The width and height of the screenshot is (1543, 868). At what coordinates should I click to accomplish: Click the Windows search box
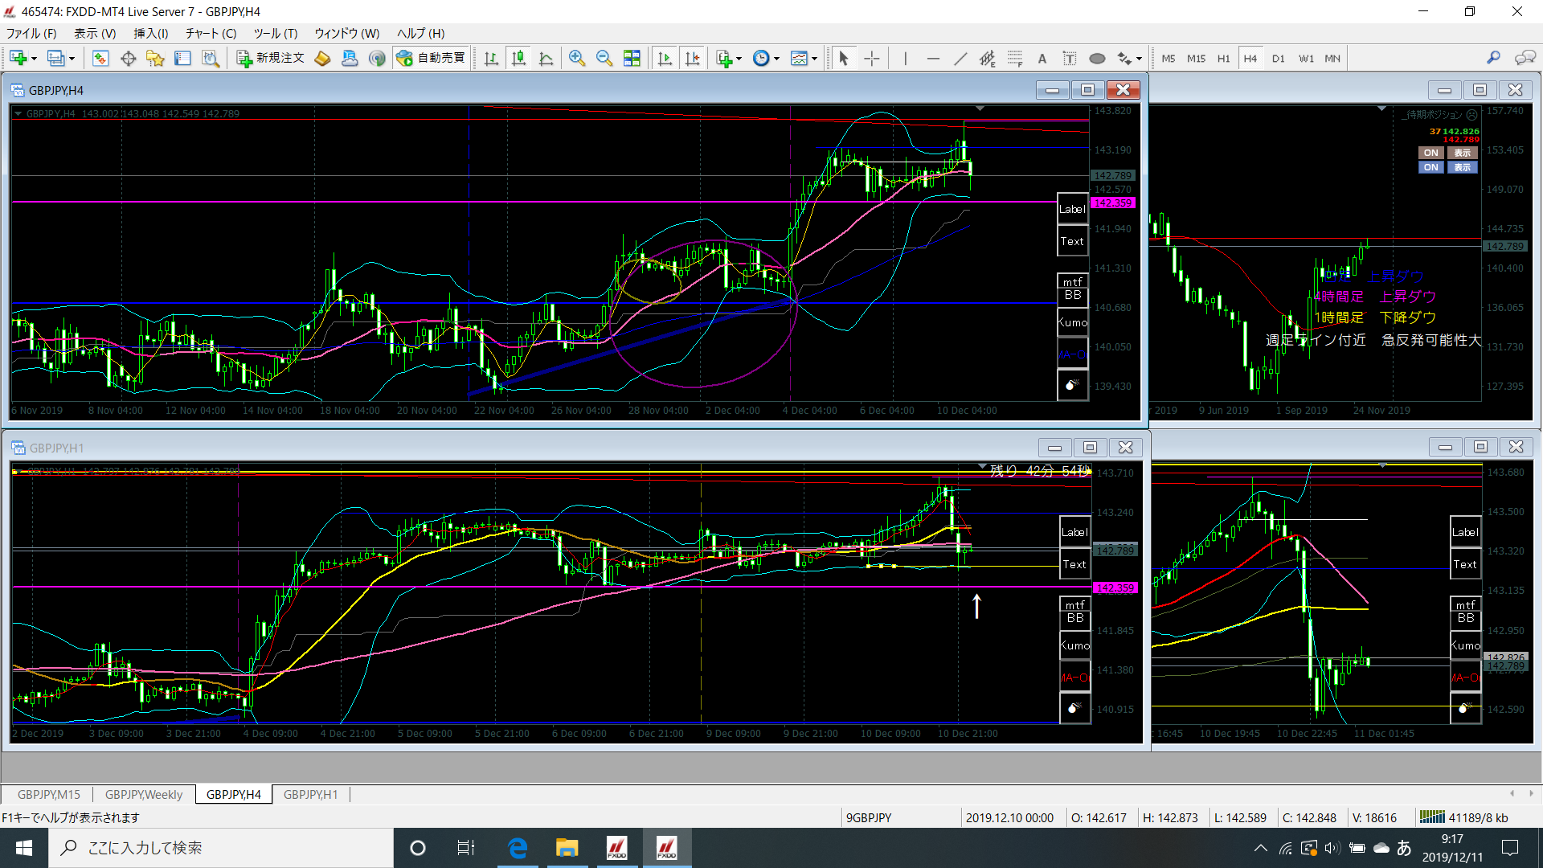(x=221, y=848)
